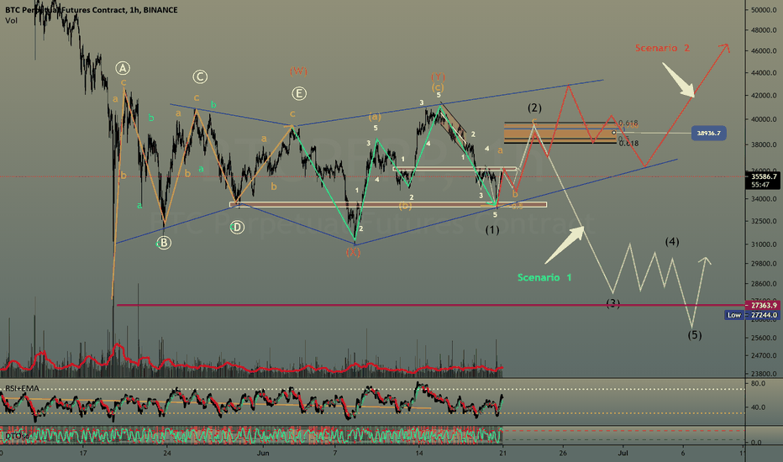Viewport: 783px width, 462px height.
Task: Select the circled E wave label
Action: (x=298, y=93)
